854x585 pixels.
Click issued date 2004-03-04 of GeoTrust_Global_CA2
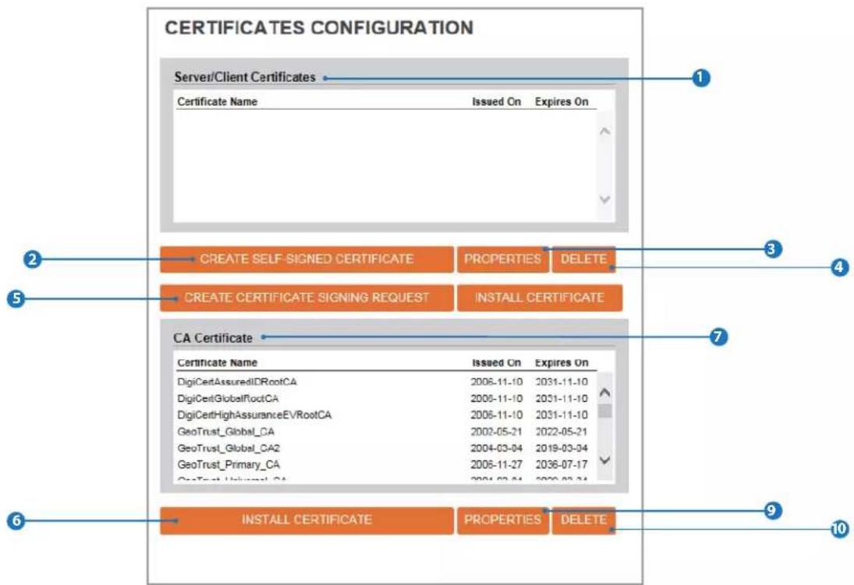pos(496,449)
